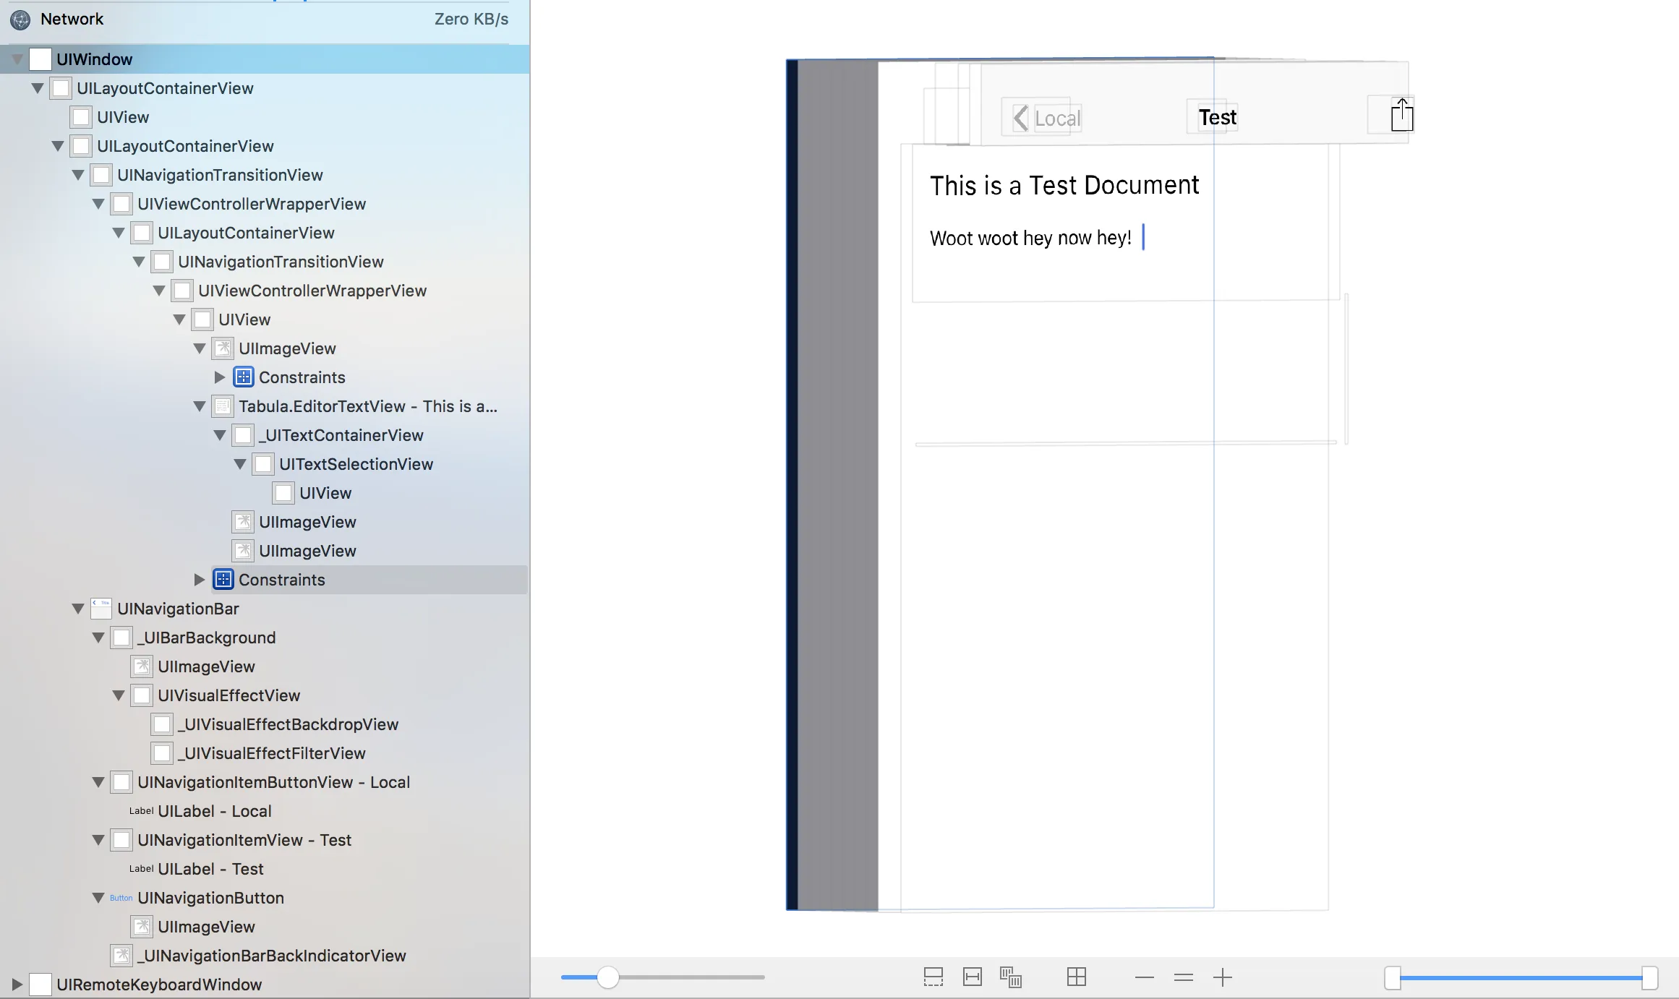Viewport: 1679px width, 999px height.
Task: Click the Network gauge icon
Action: tap(20, 20)
